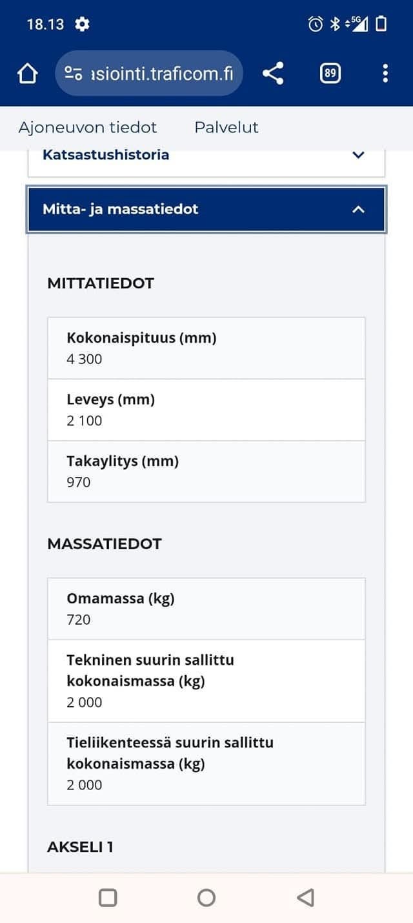Viewport: 413px width, 923px height.
Task: Tap the Android home circle button
Action: (x=206, y=897)
